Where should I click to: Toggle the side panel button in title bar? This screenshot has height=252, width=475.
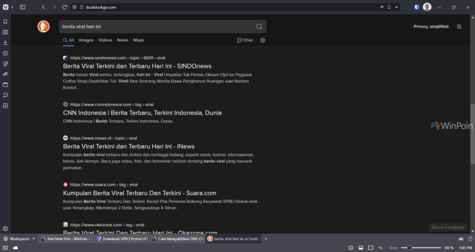point(22,7)
